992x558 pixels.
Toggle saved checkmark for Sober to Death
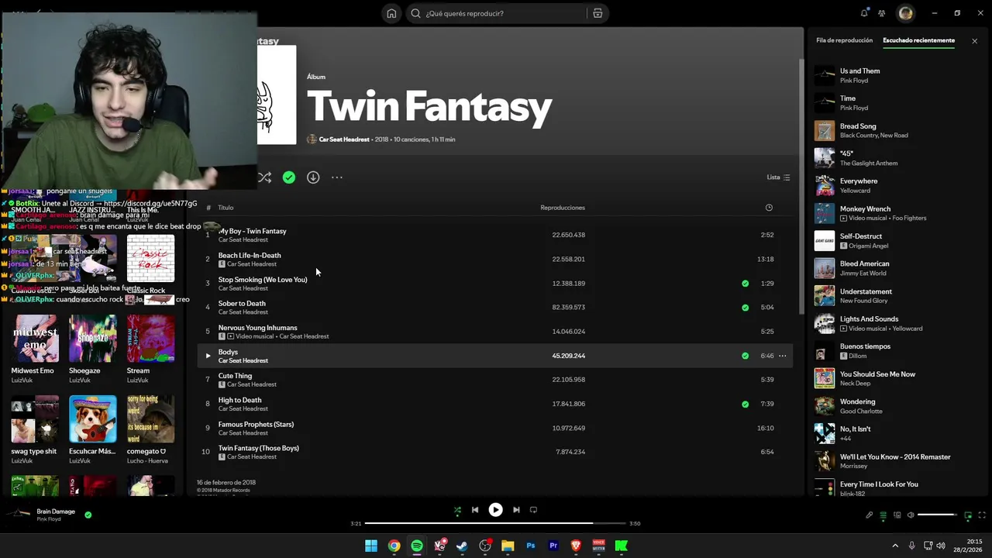click(x=746, y=308)
